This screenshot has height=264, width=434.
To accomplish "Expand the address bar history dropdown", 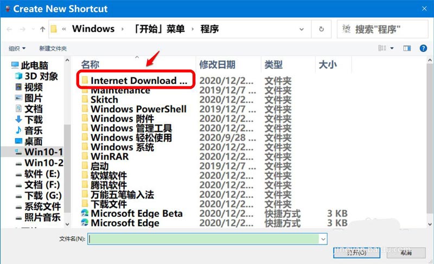I will click(302, 29).
